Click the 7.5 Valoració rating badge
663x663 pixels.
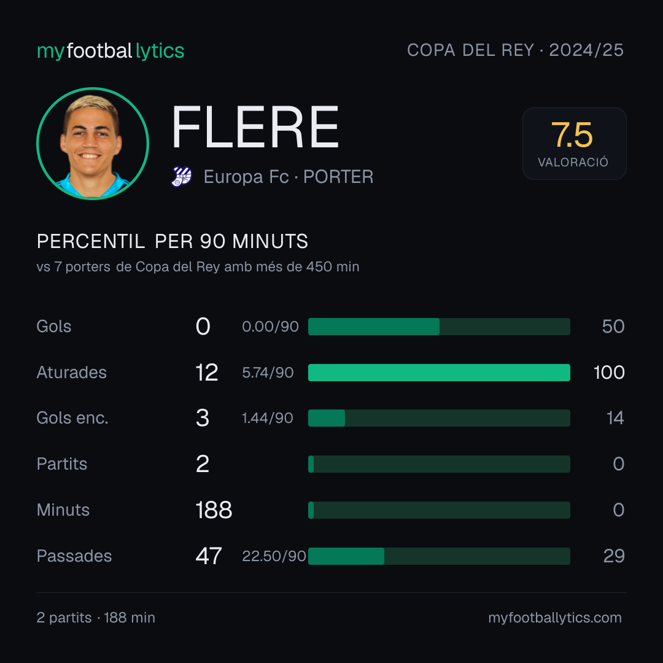pyautogui.click(x=574, y=144)
